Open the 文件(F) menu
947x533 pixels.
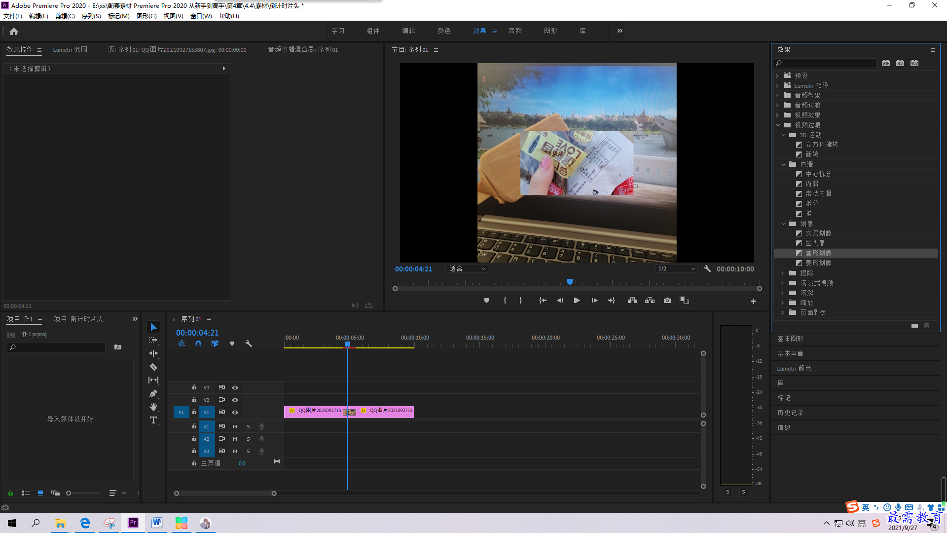[13, 16]
